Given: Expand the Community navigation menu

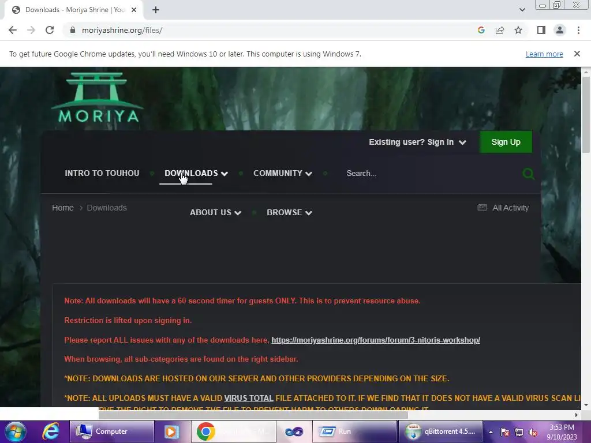Looking at the screenshot, I should [x=283, y=173].
